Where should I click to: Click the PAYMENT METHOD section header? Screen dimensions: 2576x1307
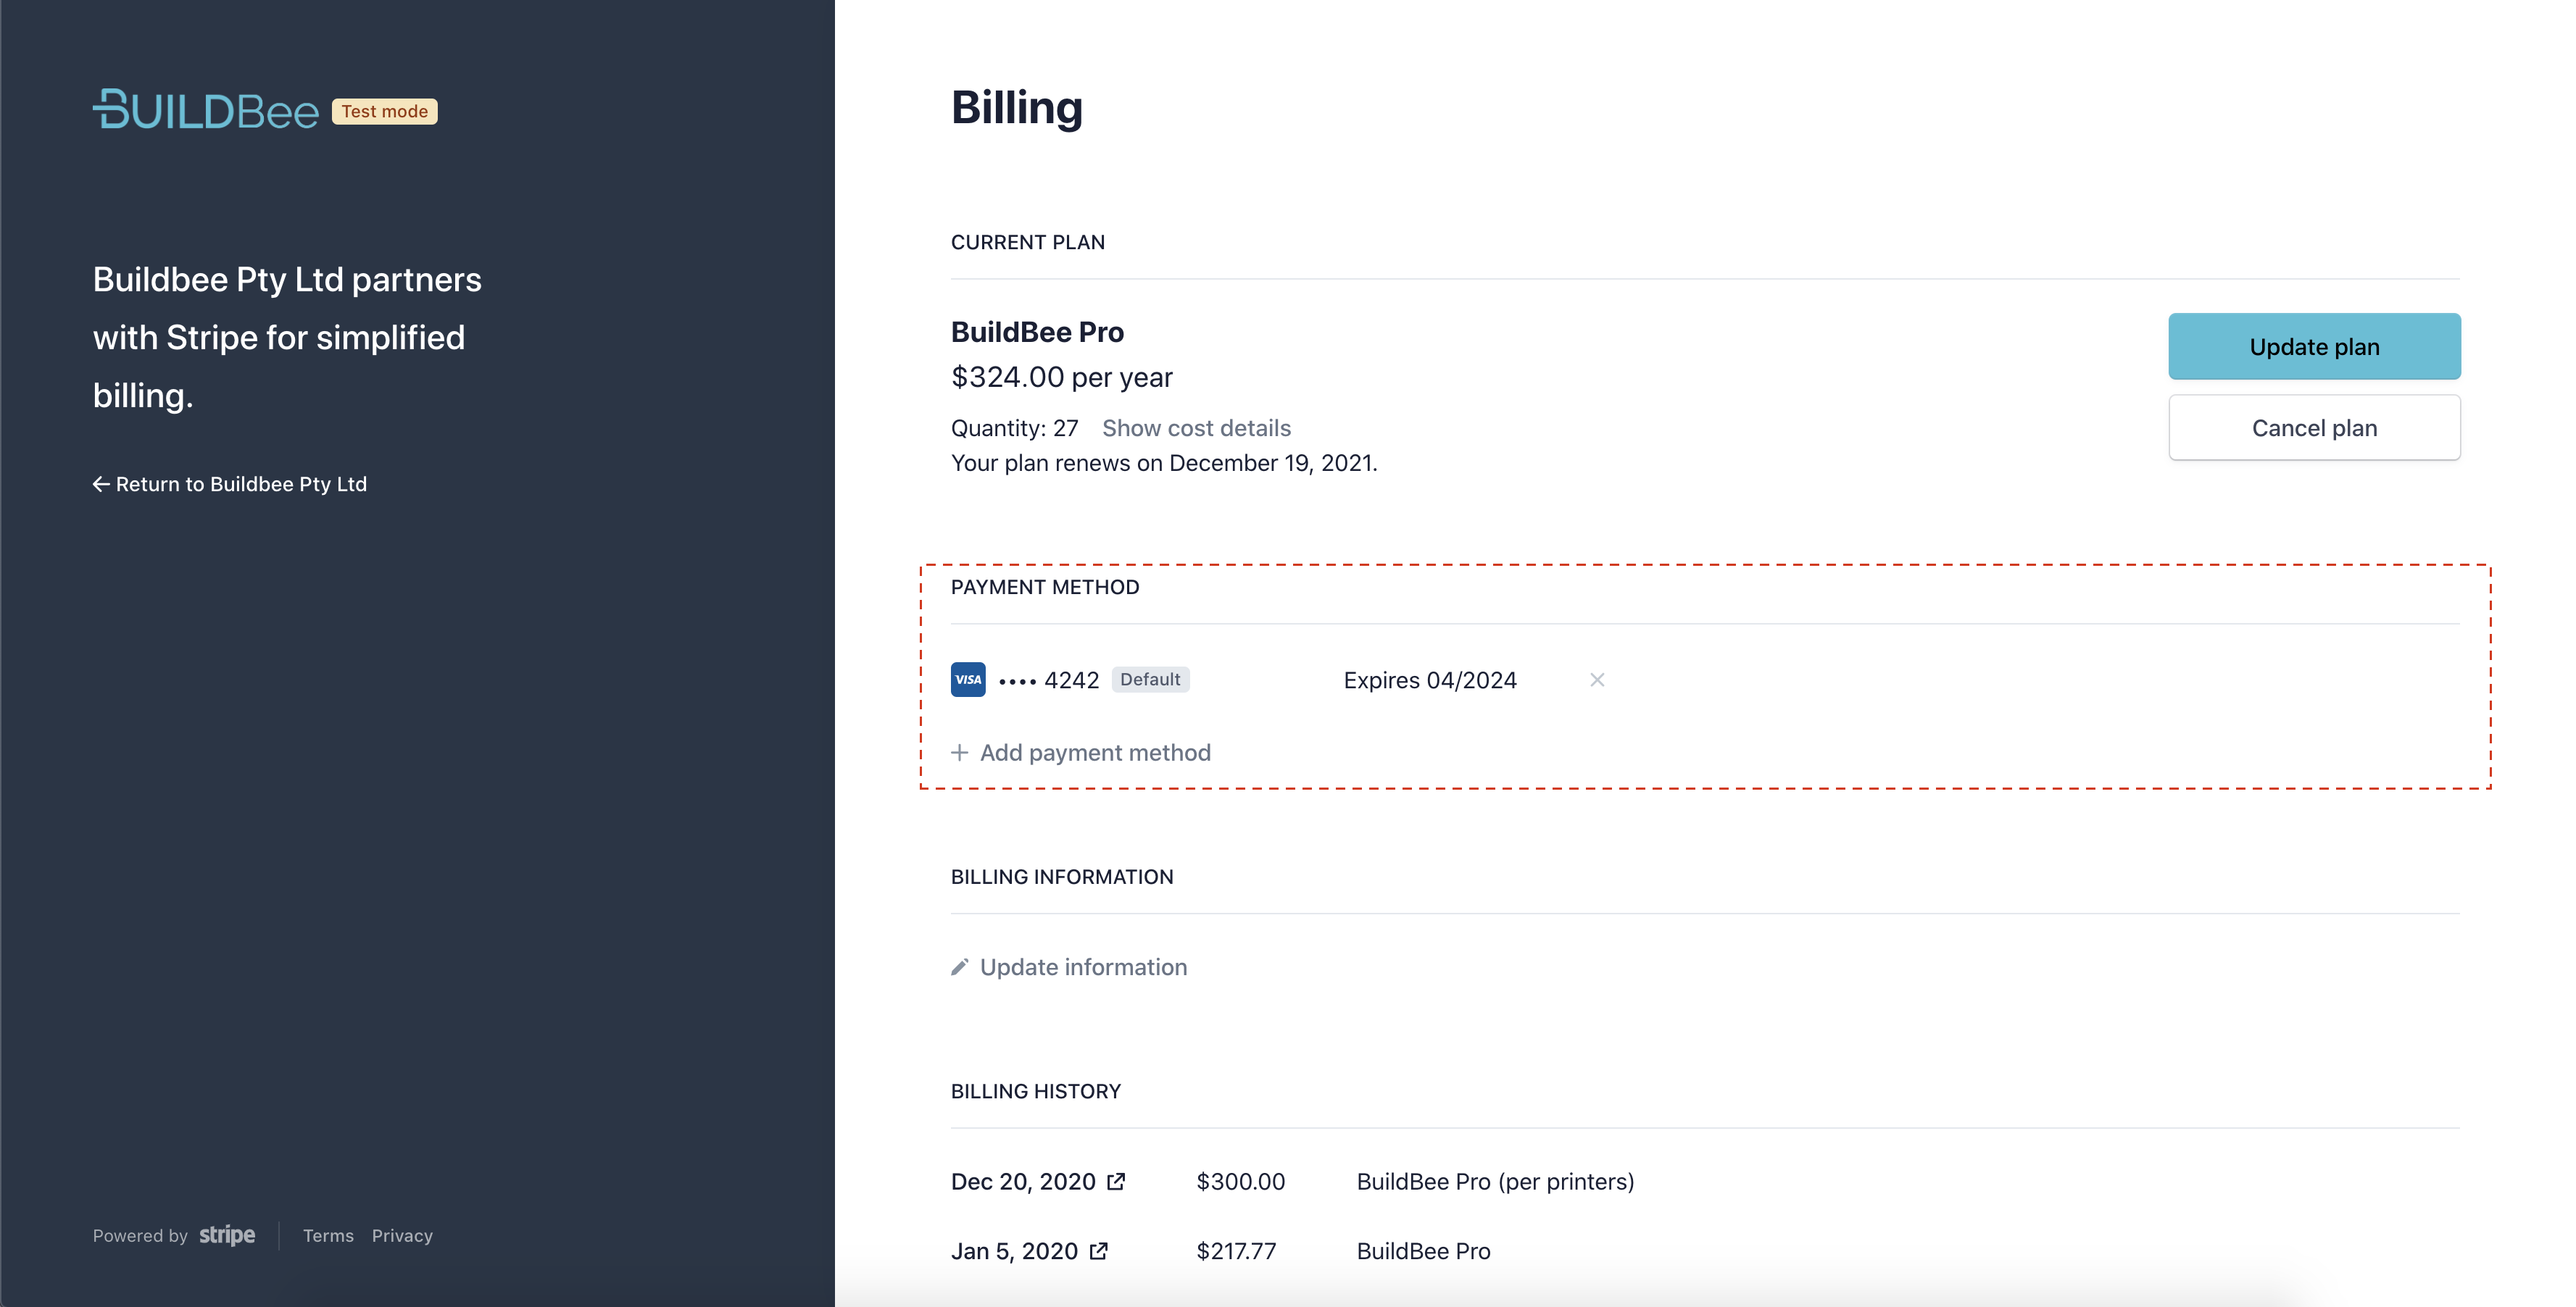[x=1045, y=588]
